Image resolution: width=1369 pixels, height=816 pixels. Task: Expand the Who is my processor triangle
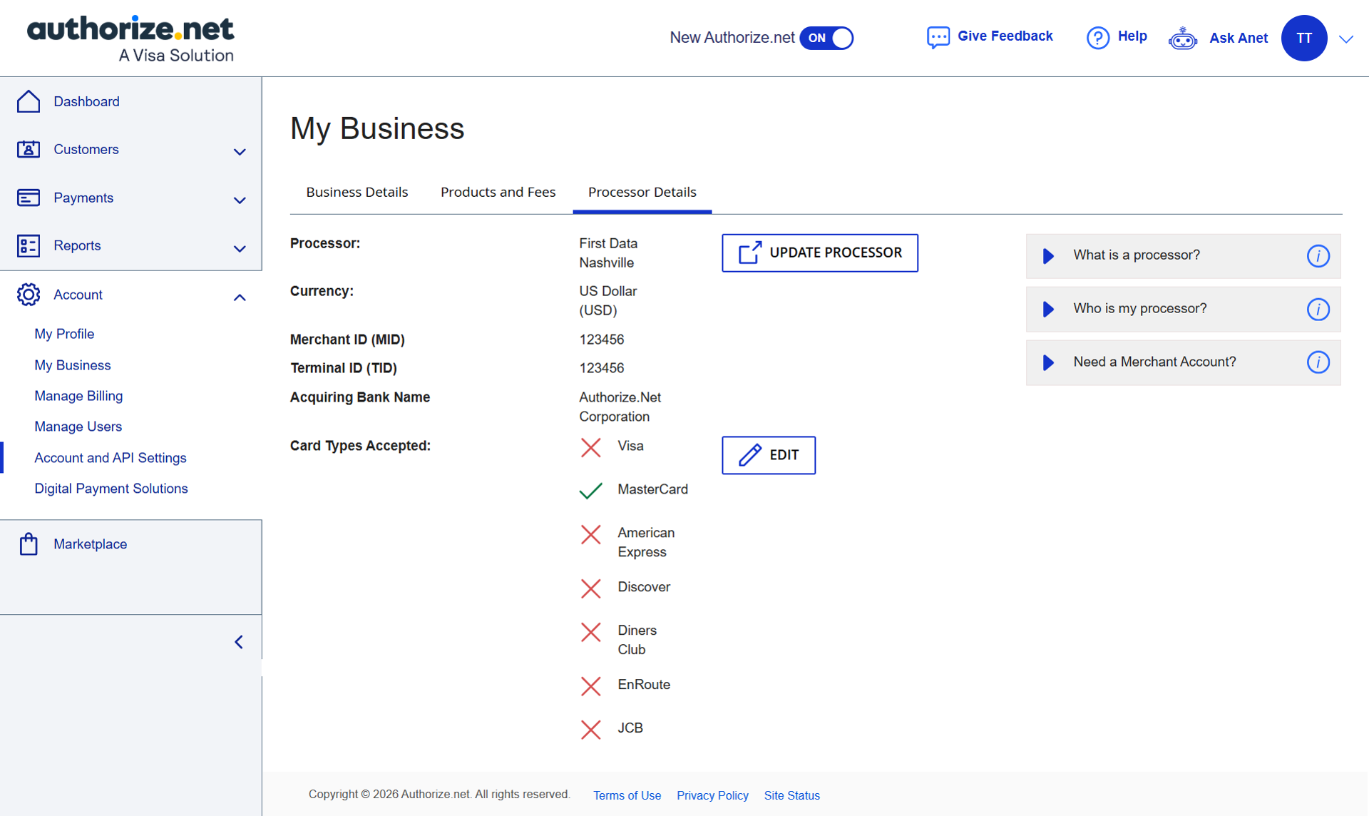(1048, 309)
